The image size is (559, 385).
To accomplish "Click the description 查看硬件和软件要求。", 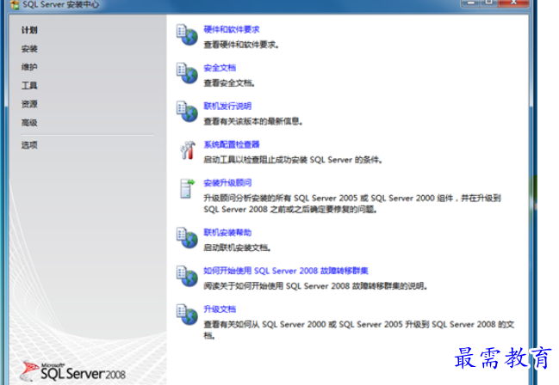I will point(241,45).
